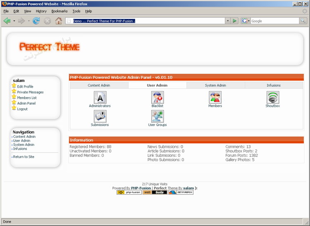Expand the Forward button history dropdown
The height and width of the screenshot is (226, 310).
pyautogui.click(x=29, y=21)
